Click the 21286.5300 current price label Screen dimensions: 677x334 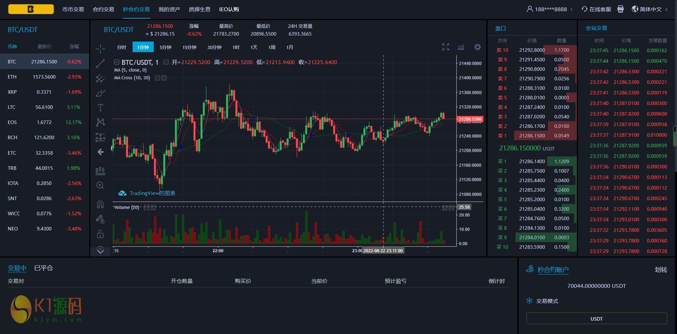coord(470,119)
